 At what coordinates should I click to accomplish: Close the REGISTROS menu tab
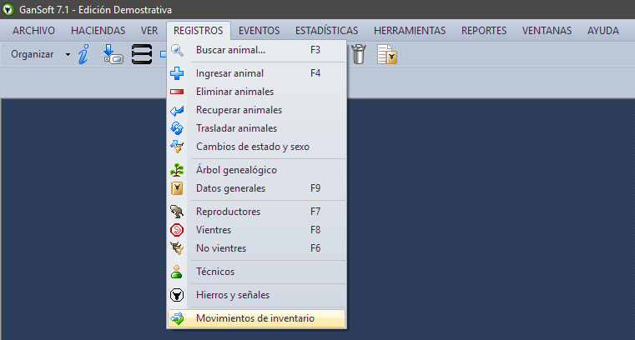pos(199,31)
